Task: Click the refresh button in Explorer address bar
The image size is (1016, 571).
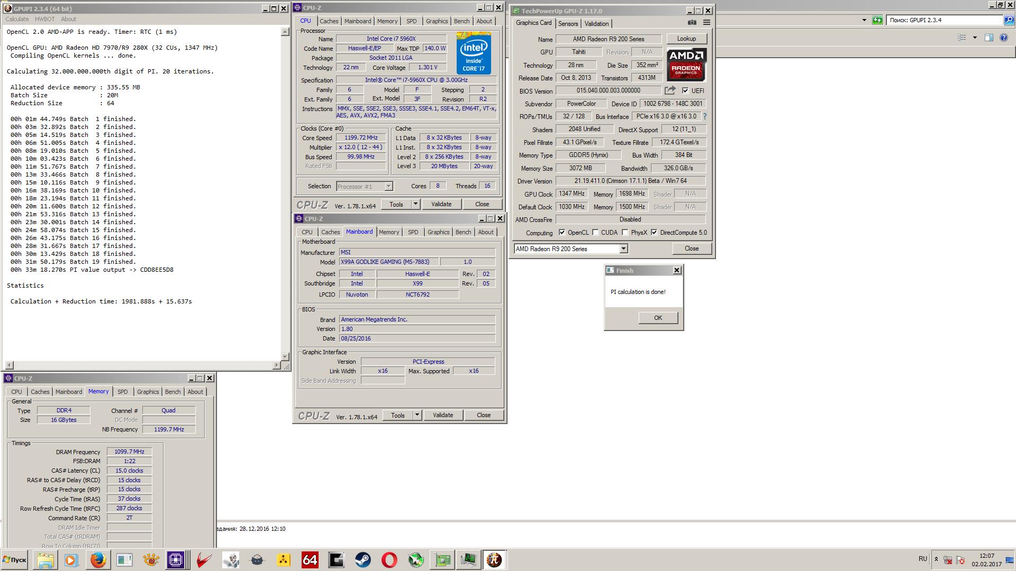Action: [x=877, y=20]
